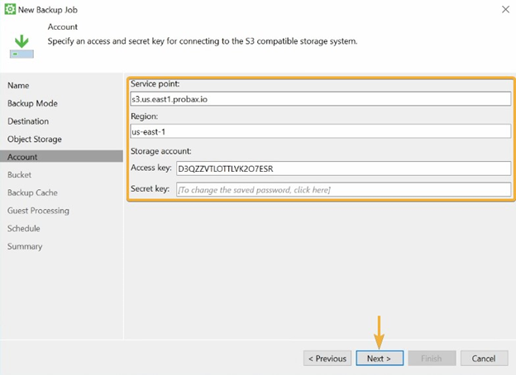Select the highlighted Account step

[x=61, y=156]
